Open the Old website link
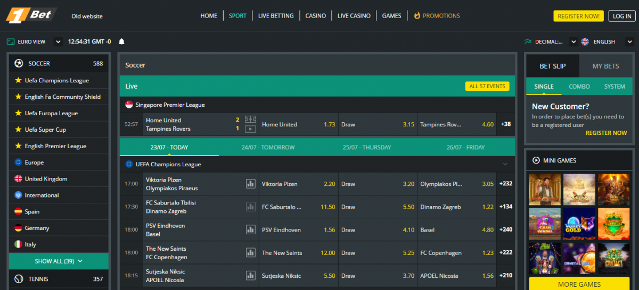 (87, 16)
